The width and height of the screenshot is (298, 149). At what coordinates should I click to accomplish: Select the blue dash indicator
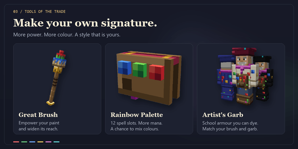click(x=32, y=142)
